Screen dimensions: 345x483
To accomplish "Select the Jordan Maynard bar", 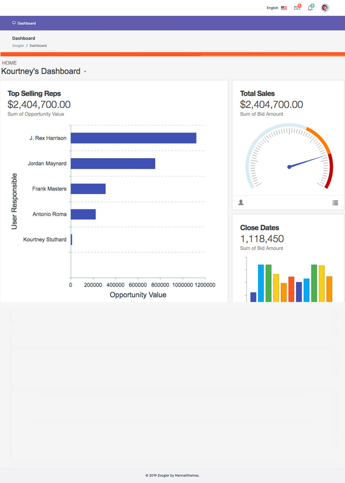I will tap(113, 164).
